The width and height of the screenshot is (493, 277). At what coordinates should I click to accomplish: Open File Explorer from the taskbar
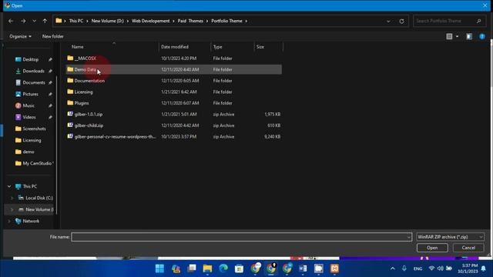click(x=207, y=269)
